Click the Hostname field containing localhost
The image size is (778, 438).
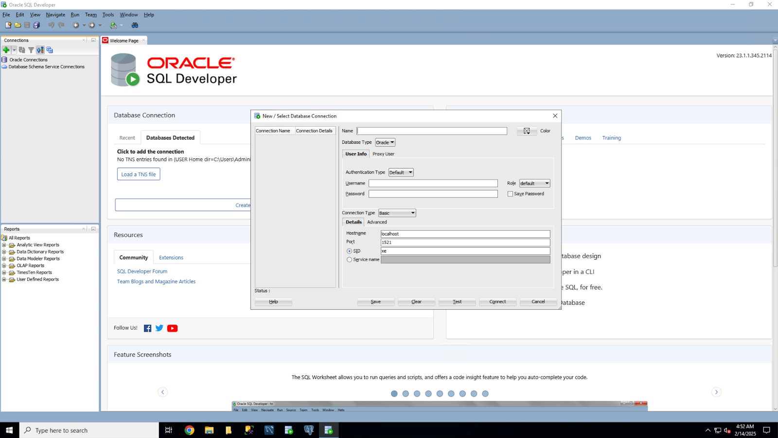[x=465, y=234]
